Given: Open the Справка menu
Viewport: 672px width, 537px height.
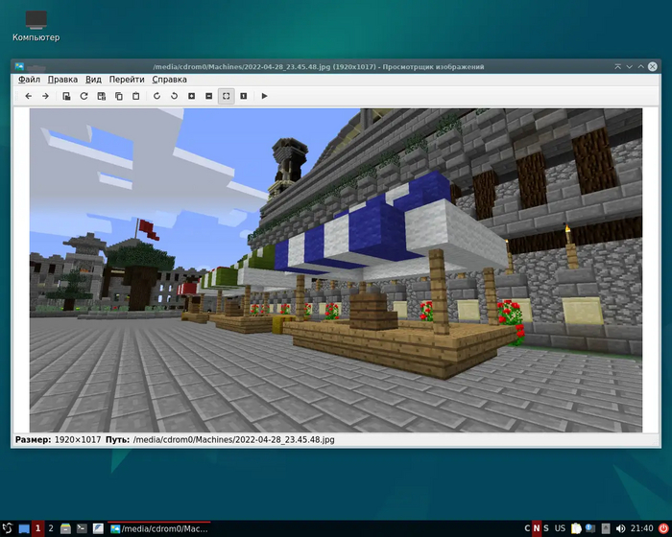Looking at the screenshot, I should coord(169,80).
